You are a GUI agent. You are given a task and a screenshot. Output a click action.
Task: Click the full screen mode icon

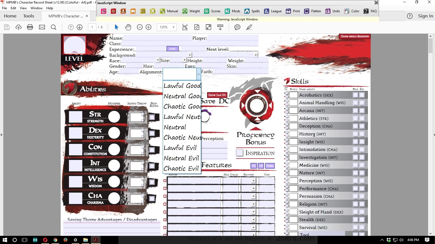point(209,27)
